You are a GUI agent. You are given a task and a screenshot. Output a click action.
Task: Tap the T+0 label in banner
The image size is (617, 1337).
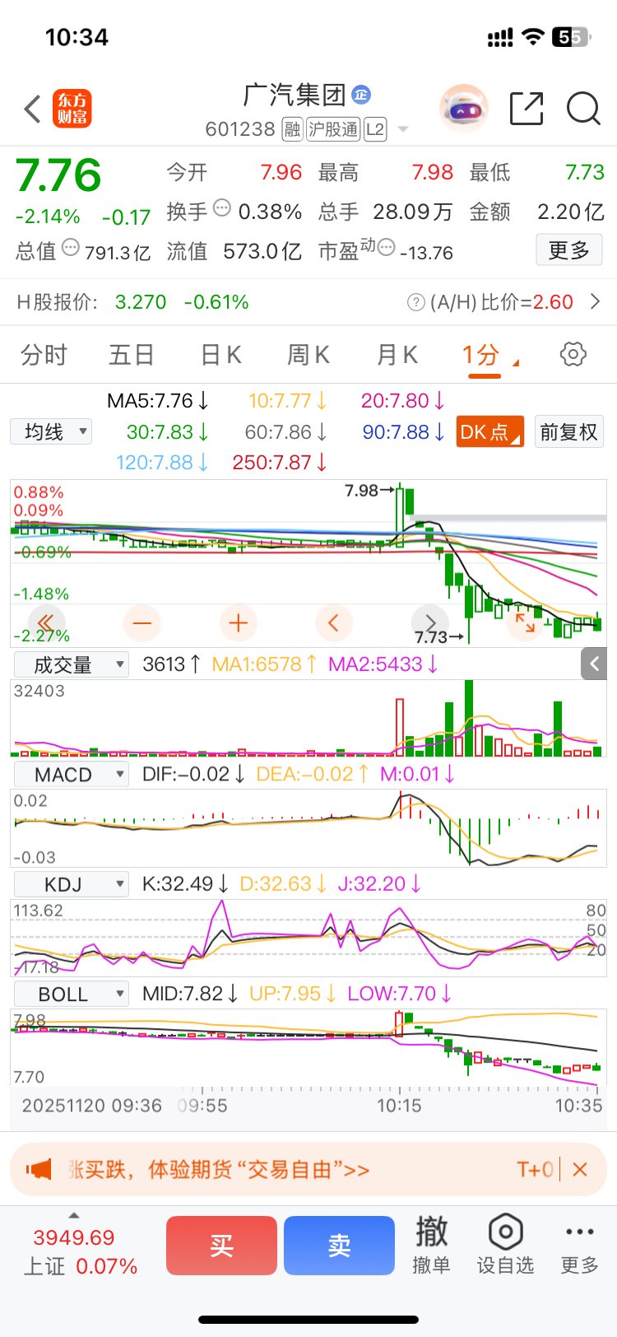click(535, 1169)
